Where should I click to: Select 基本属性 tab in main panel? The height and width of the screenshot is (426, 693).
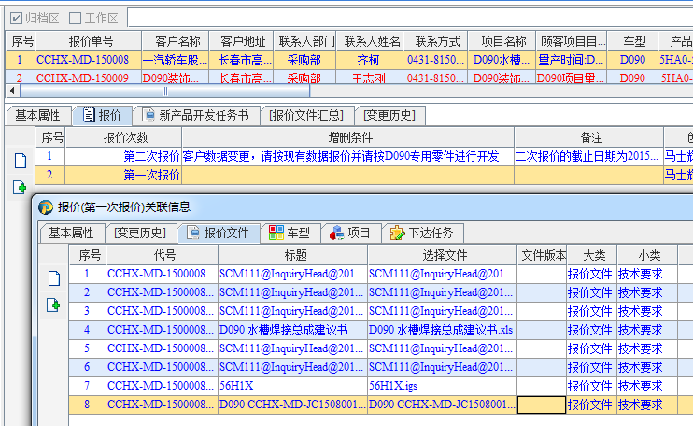[37, 115]
